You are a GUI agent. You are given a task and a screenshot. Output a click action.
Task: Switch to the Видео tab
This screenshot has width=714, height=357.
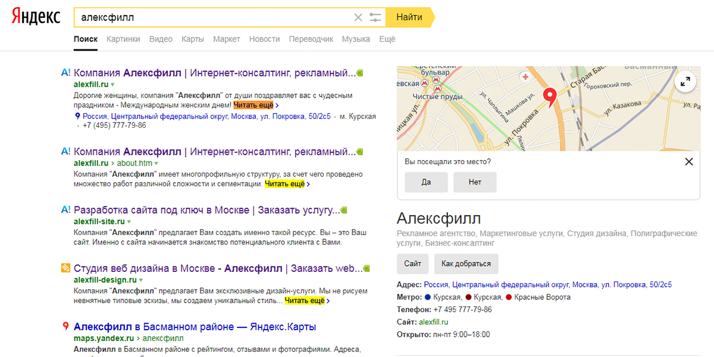point(161,39)
